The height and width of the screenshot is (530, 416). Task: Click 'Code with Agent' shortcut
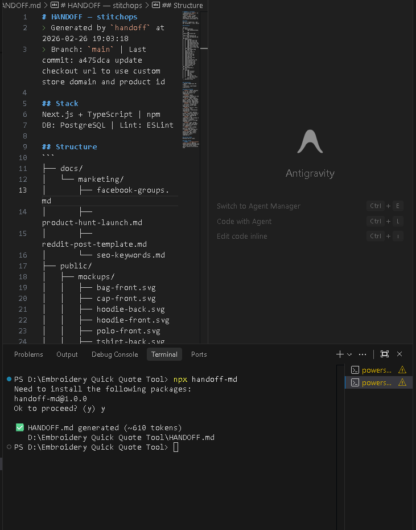point(244,221)
